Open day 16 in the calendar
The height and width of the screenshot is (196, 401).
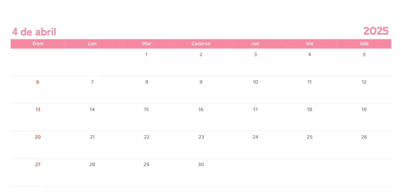click(x=201, y=109)
